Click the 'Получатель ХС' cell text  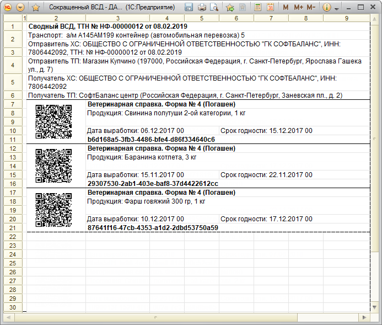tap(182, 82)
